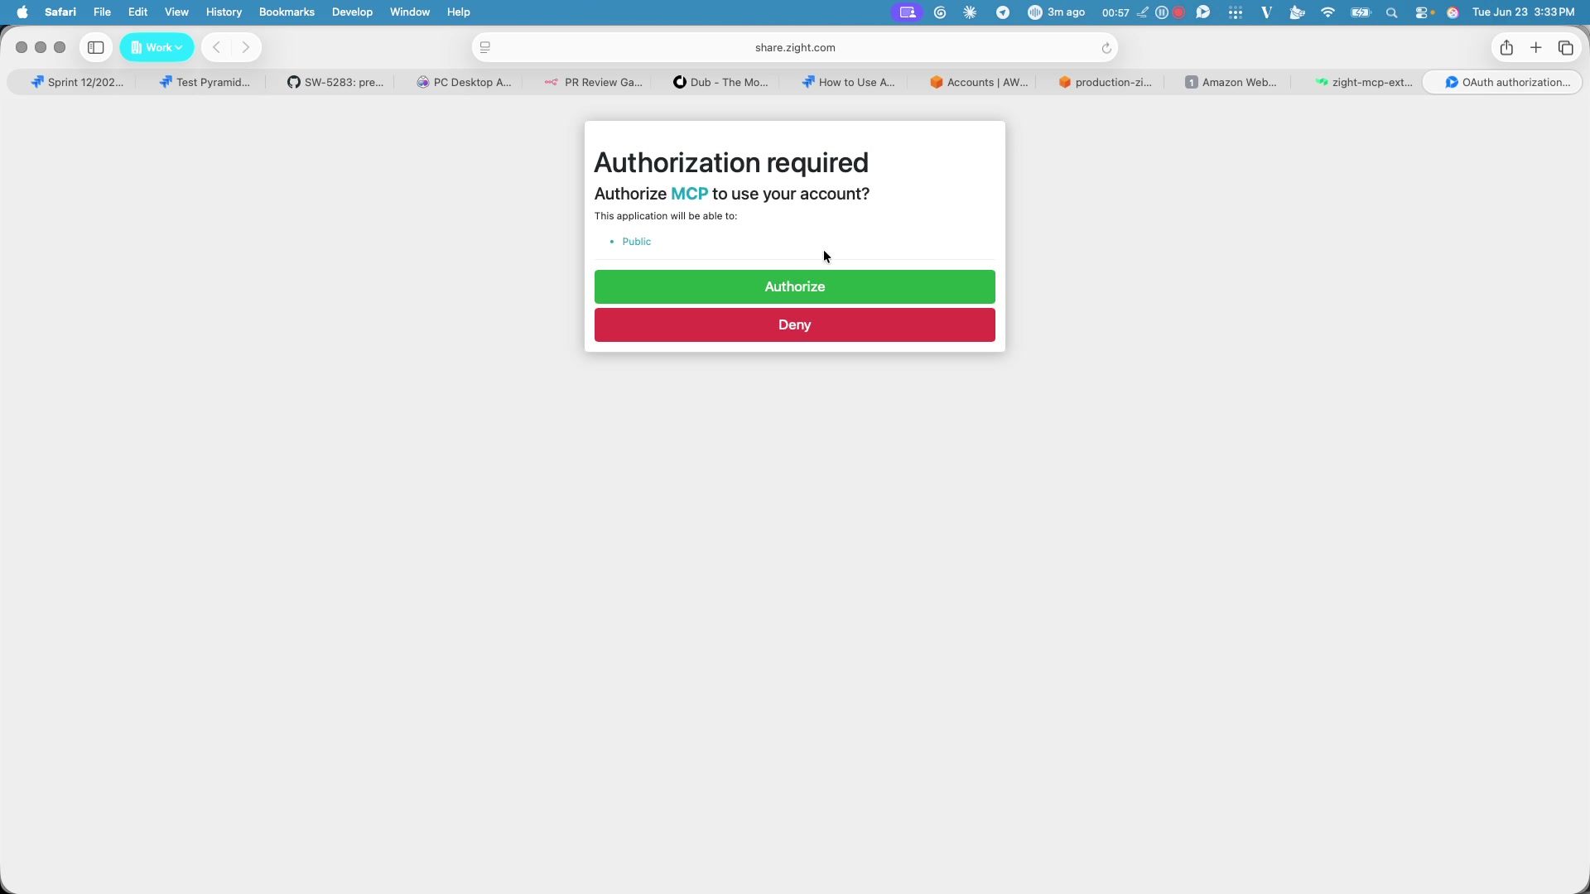Click the paper plane circle menu bar icon
The width and height of the screenshot is (1590, 894).
click(x=1003, y=12)
